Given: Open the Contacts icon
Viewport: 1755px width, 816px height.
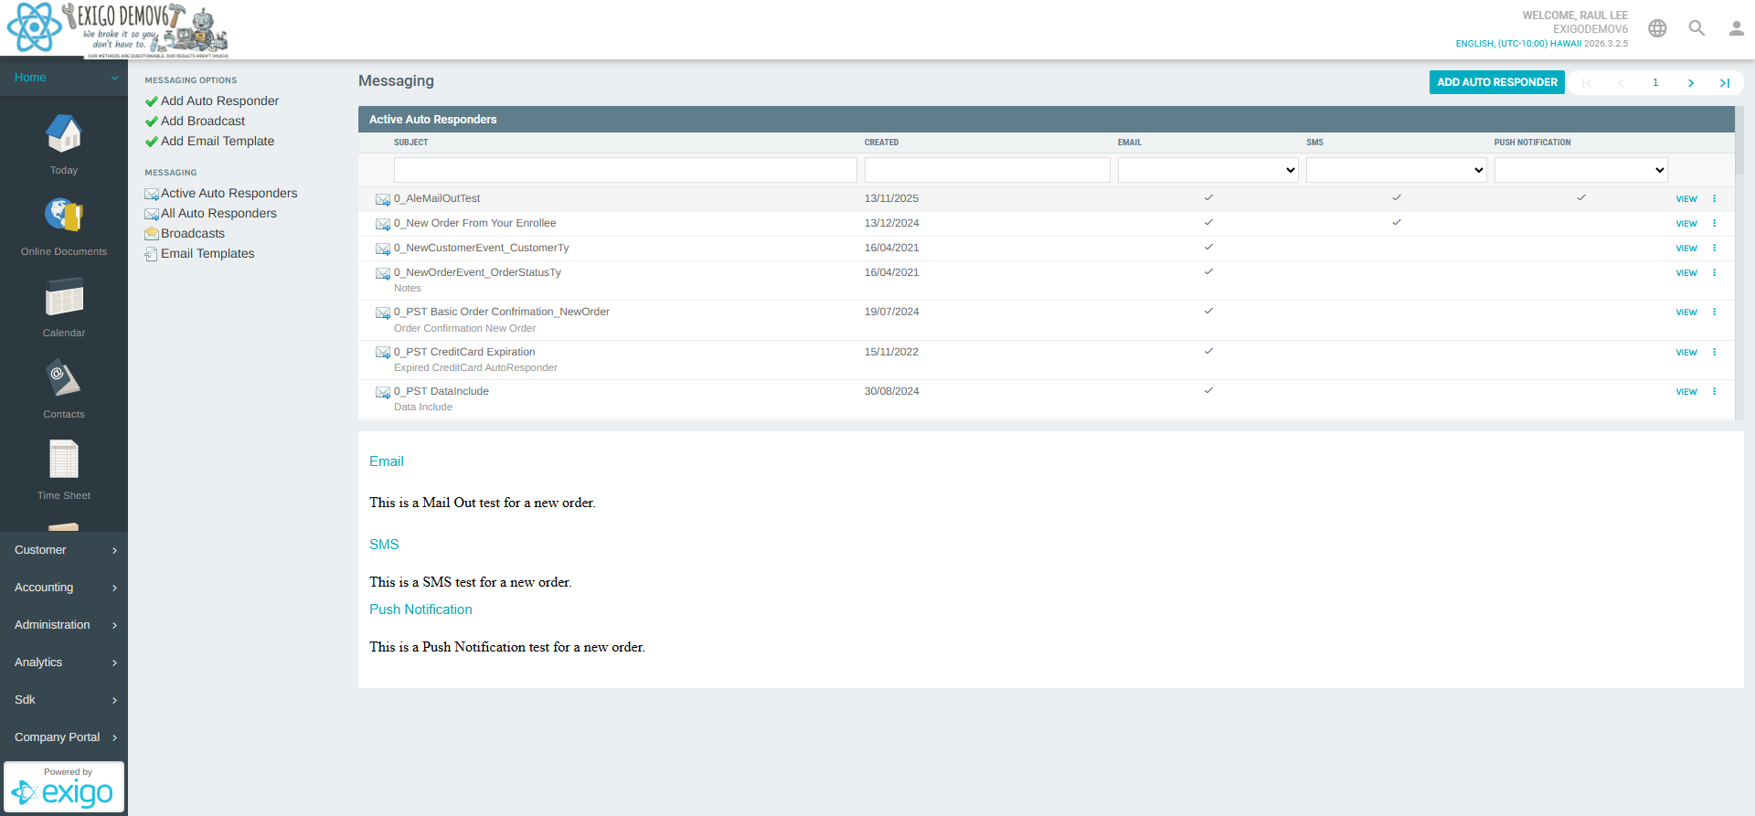Looking at the screenshot, I should point(64,378).
